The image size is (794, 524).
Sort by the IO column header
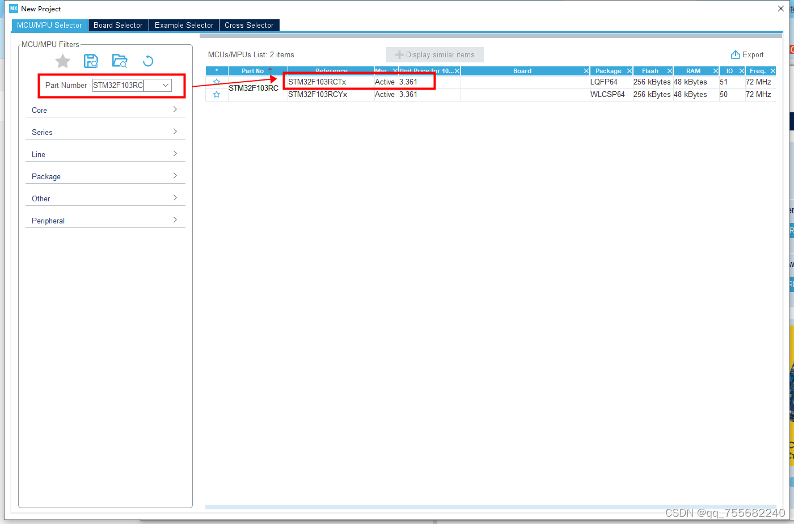click(729, 71)
